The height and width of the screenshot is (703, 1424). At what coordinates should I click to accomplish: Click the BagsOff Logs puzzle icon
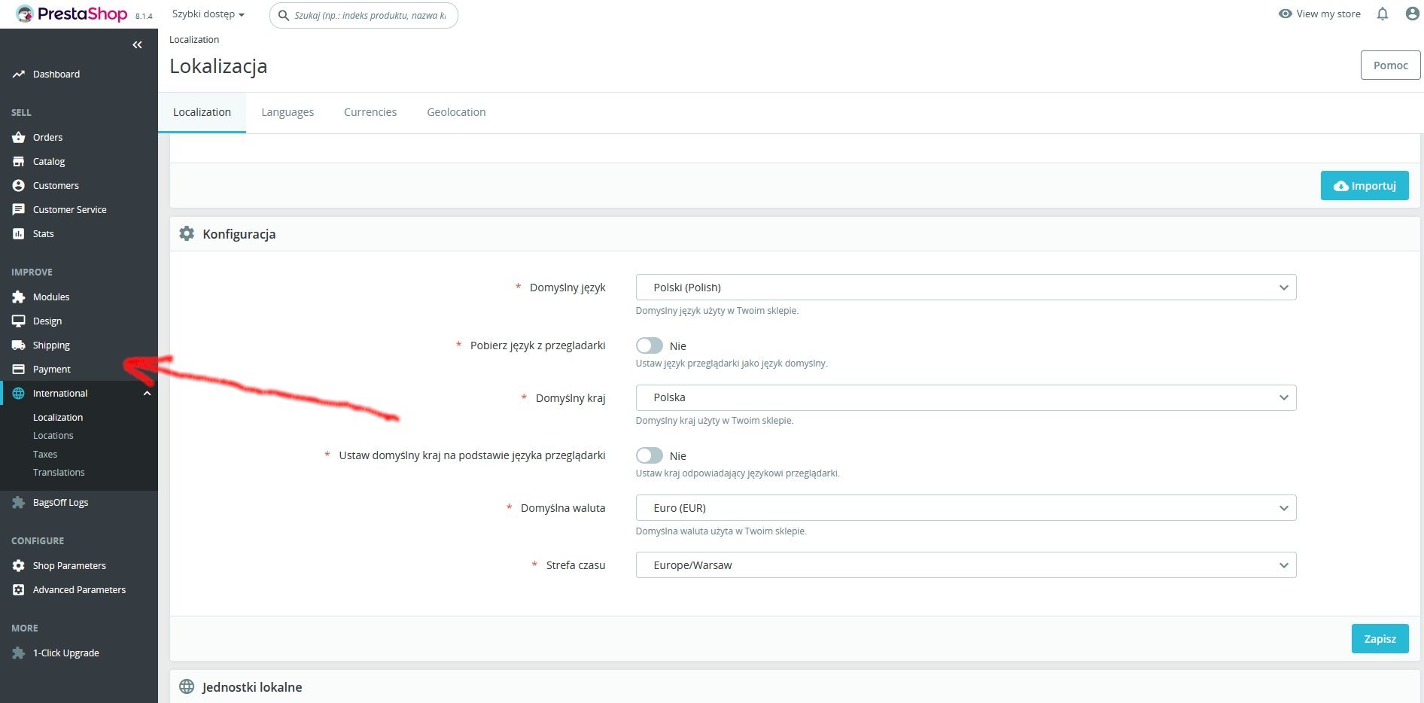coord(19,503)
